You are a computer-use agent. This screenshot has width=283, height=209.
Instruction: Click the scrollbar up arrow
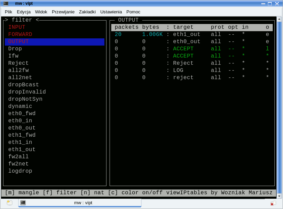coord(279,19)
